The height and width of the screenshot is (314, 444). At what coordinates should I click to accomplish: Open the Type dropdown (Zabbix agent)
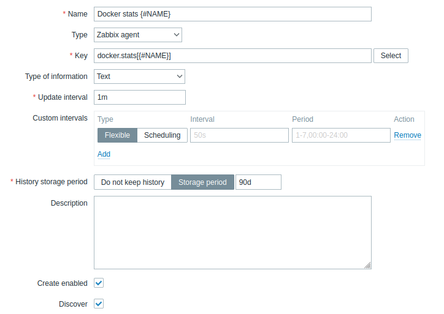coord(138,35)
